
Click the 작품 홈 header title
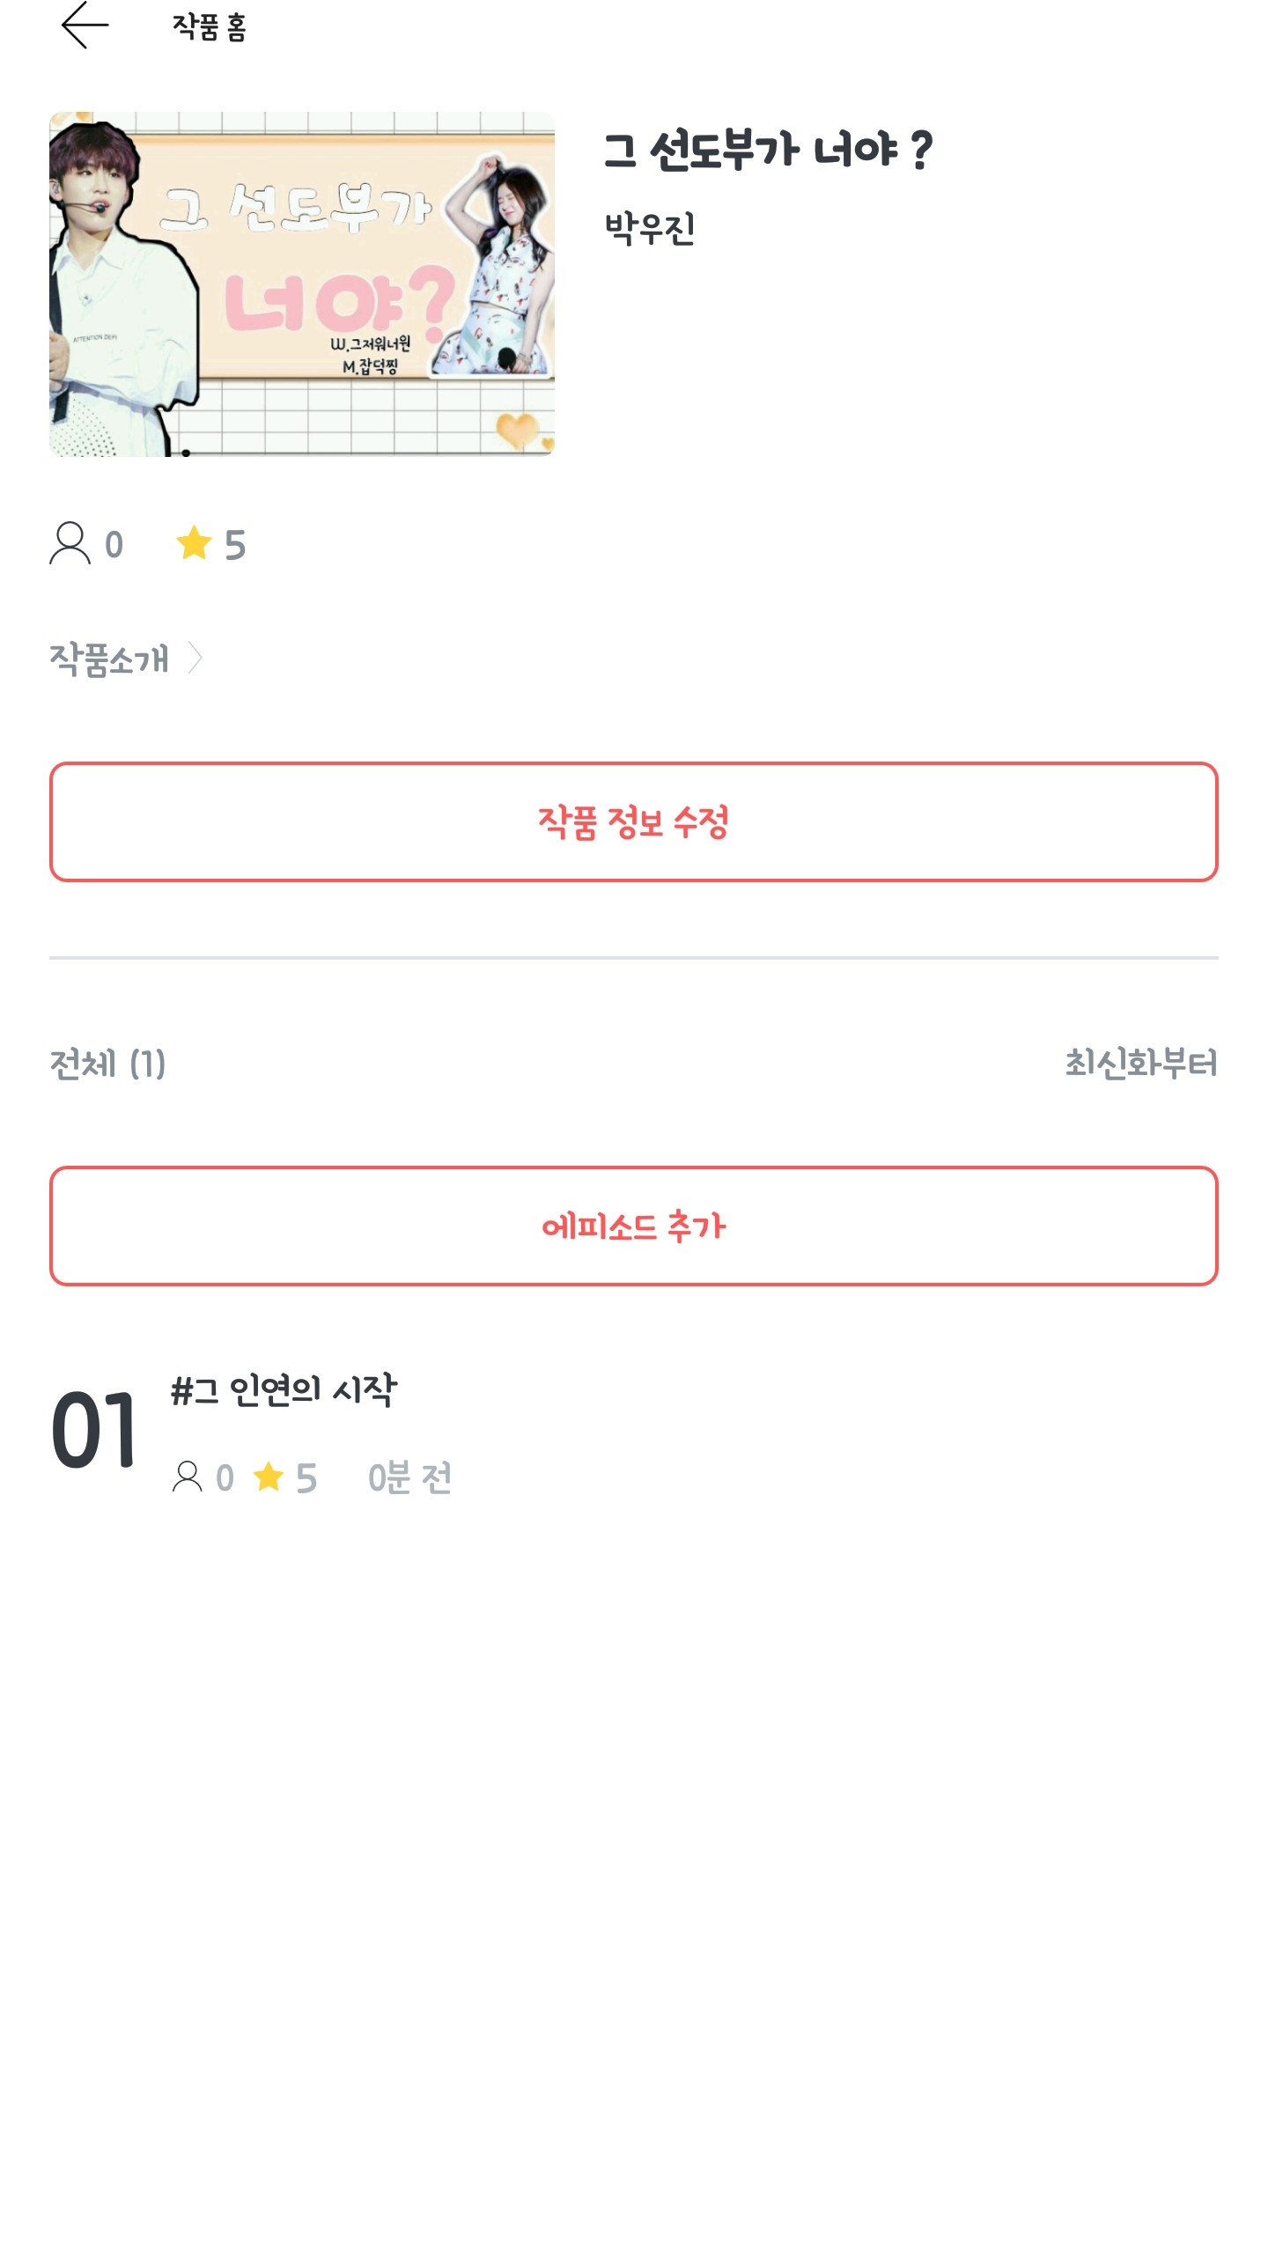(210, 27)
